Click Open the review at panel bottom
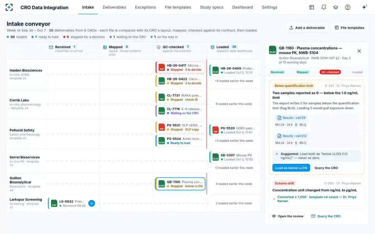Screen dimensions: 375x234 [x=287, y=216]
